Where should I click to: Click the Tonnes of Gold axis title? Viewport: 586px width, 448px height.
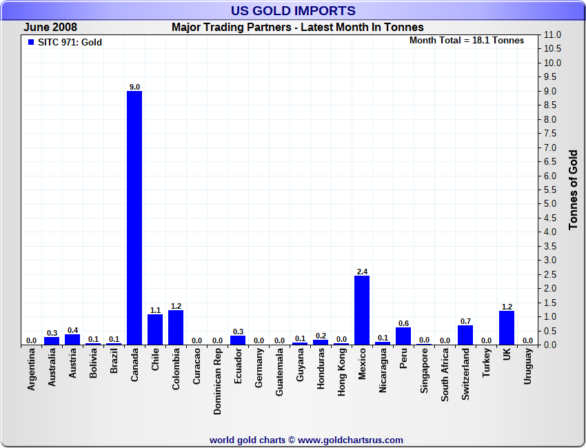point(573,190)
